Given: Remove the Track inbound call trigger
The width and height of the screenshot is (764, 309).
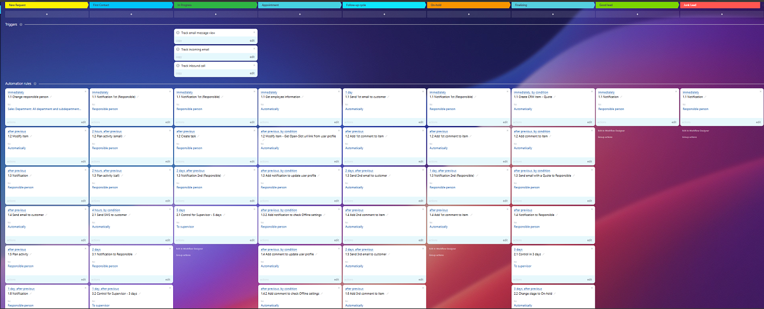Looking at the screenshot, I should pos(254,65).
